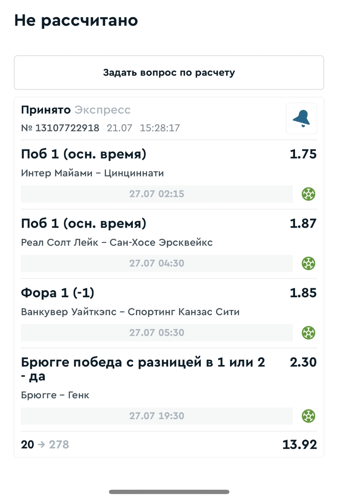
Task: Click soccer ball icon for Брюгге – Генк match
Action: 308,416
